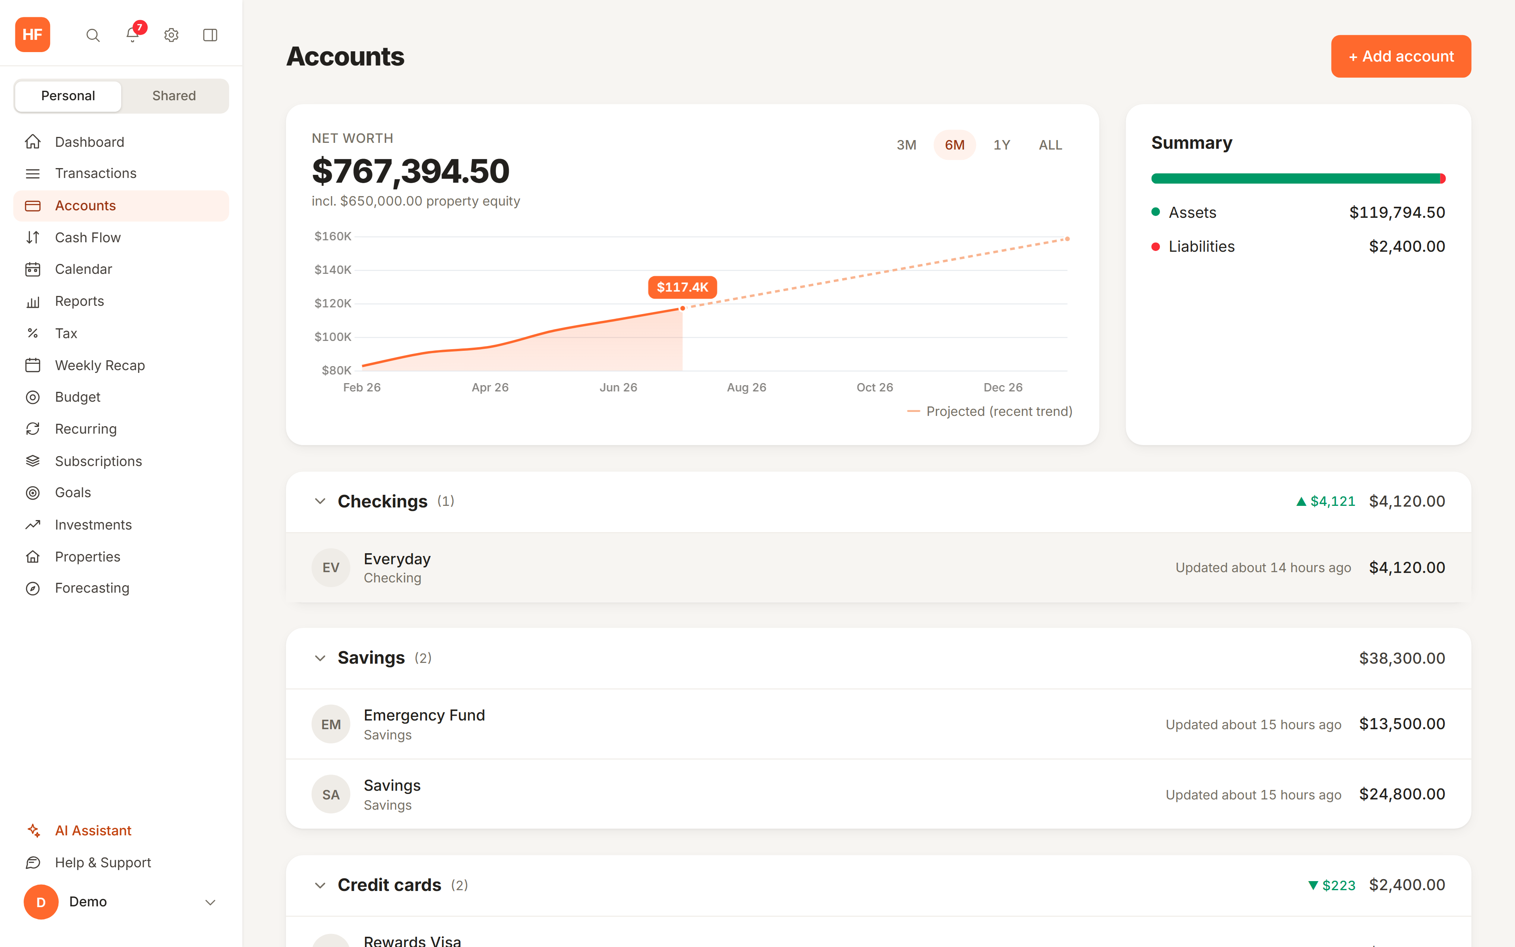Viewport: 1515px width, 947px height.
Task: Open Help & Support
Action: [x=122, y=863]
